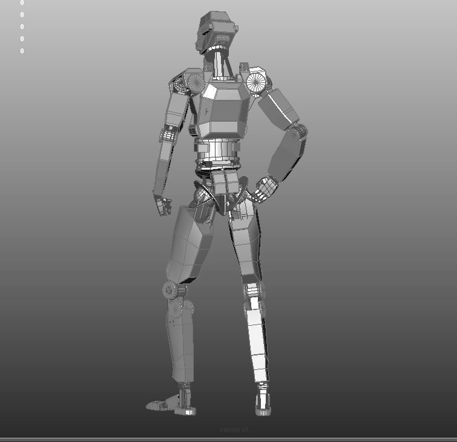Select the robot's chest torso block
Screen dimensions: 457x442
(x=223, y=110)
